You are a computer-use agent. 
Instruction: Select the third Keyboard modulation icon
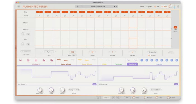[36, 60]
